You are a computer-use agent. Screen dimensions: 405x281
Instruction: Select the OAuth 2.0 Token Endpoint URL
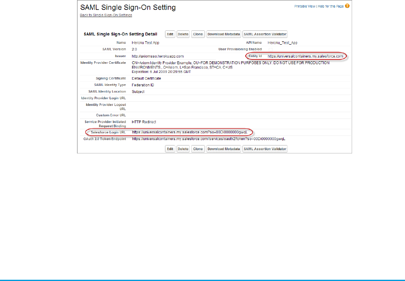(x=209, y=139)
